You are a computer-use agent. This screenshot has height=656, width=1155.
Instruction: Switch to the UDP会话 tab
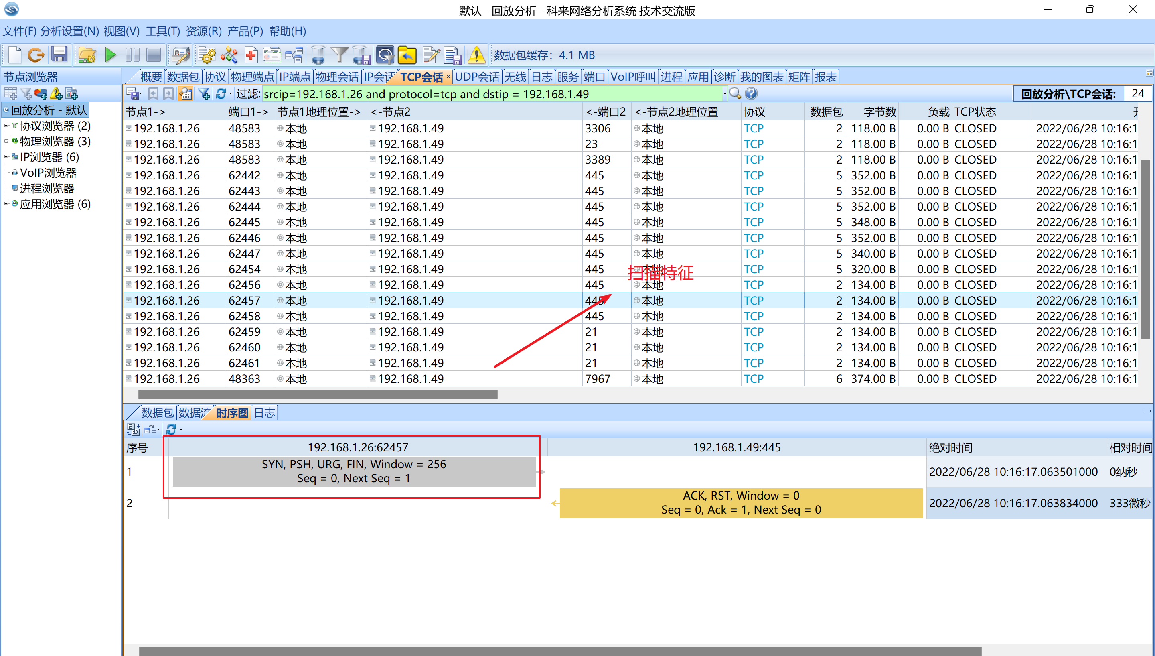[x=477, y=77]
